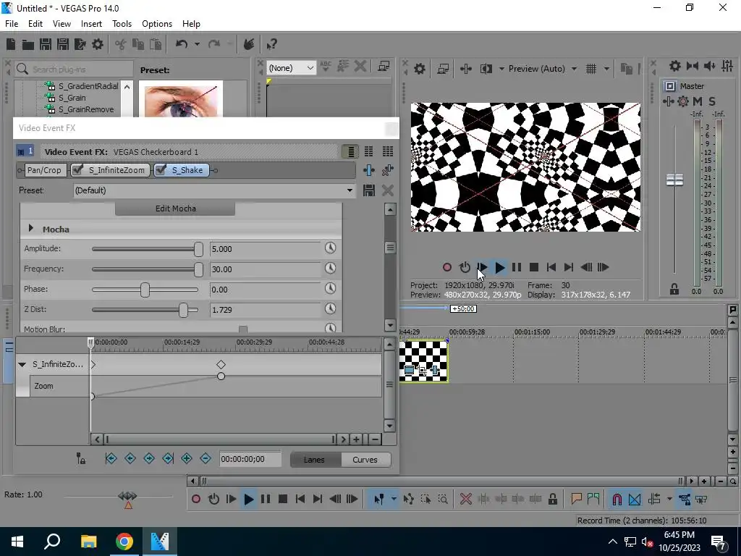Screen dimensions: 741x556
Task: Expand the Mocha section
Action: pyautogui.click(x=30, y=228)
